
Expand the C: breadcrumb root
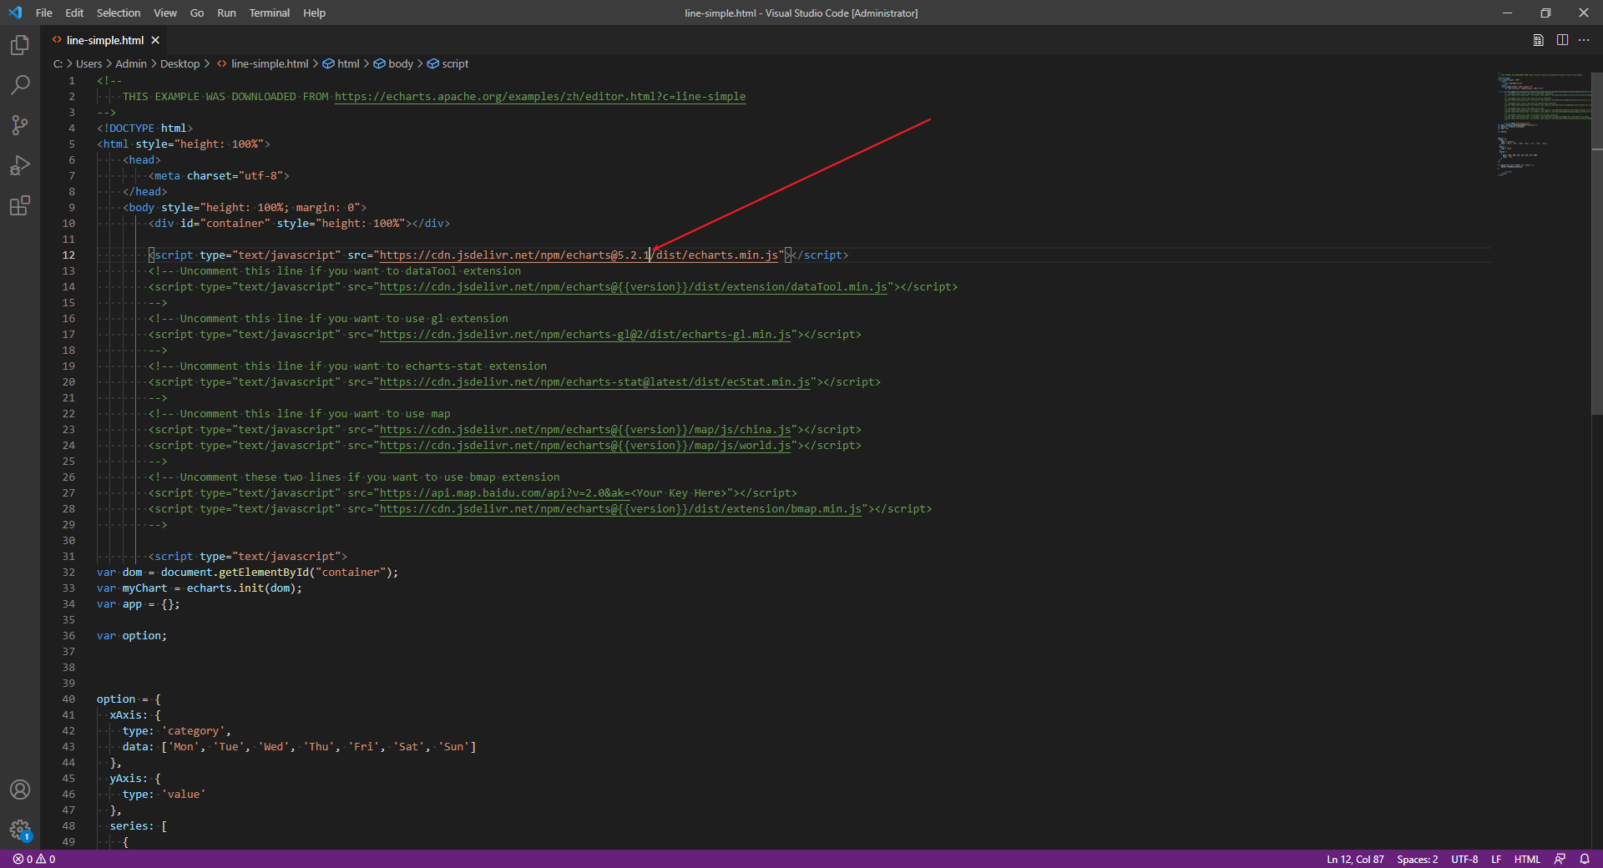click(x=58, y=63)
